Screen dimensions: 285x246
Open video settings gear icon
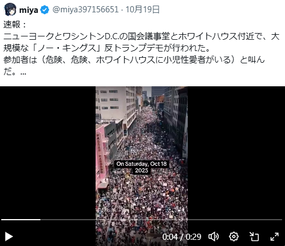point(234,236)
